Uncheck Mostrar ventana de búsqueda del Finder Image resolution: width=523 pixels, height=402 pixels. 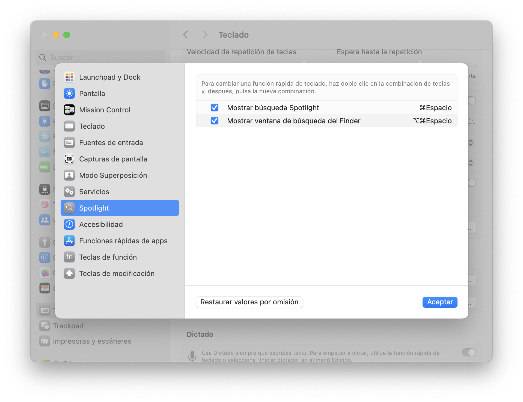215,121
